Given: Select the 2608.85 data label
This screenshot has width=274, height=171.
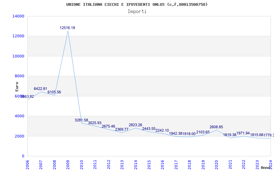Looking at the screenshot, I should [x=216, y=127].
